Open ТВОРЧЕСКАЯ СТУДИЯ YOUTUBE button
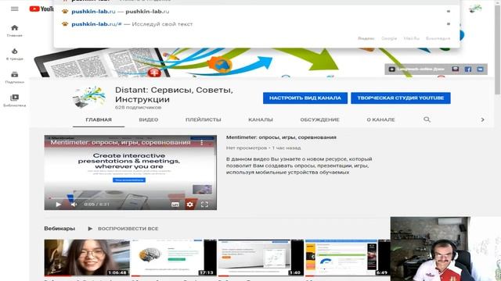This screenshot has height=281, width=501. click(x=401, y=98)
